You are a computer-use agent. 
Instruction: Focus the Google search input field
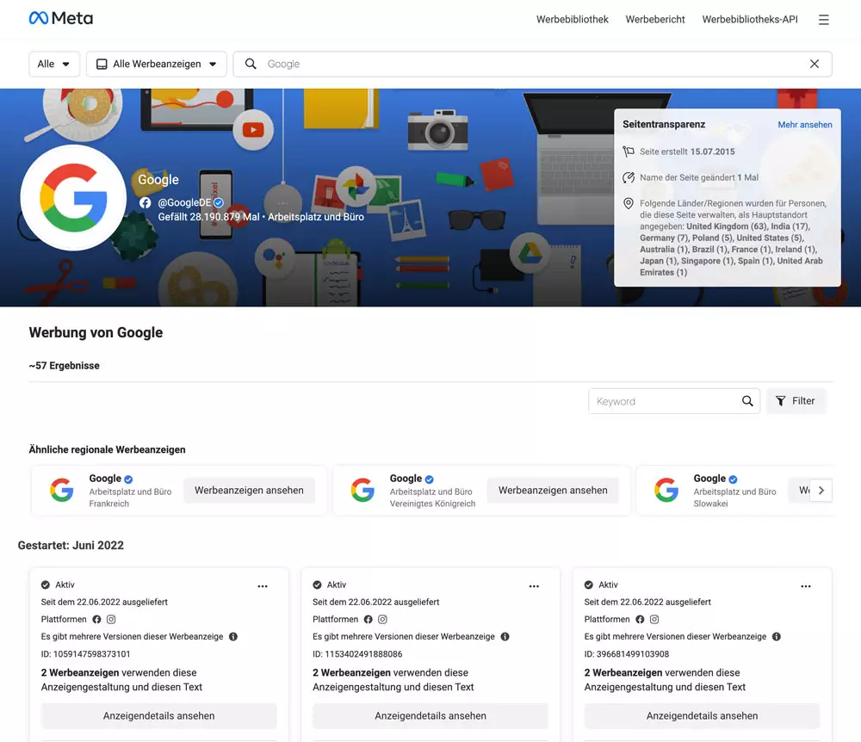(x=533, y=64)
